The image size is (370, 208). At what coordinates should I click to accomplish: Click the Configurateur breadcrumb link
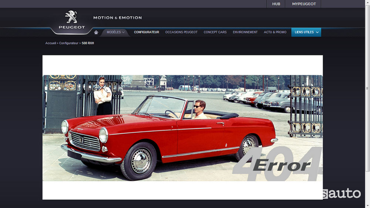point(68,43)
